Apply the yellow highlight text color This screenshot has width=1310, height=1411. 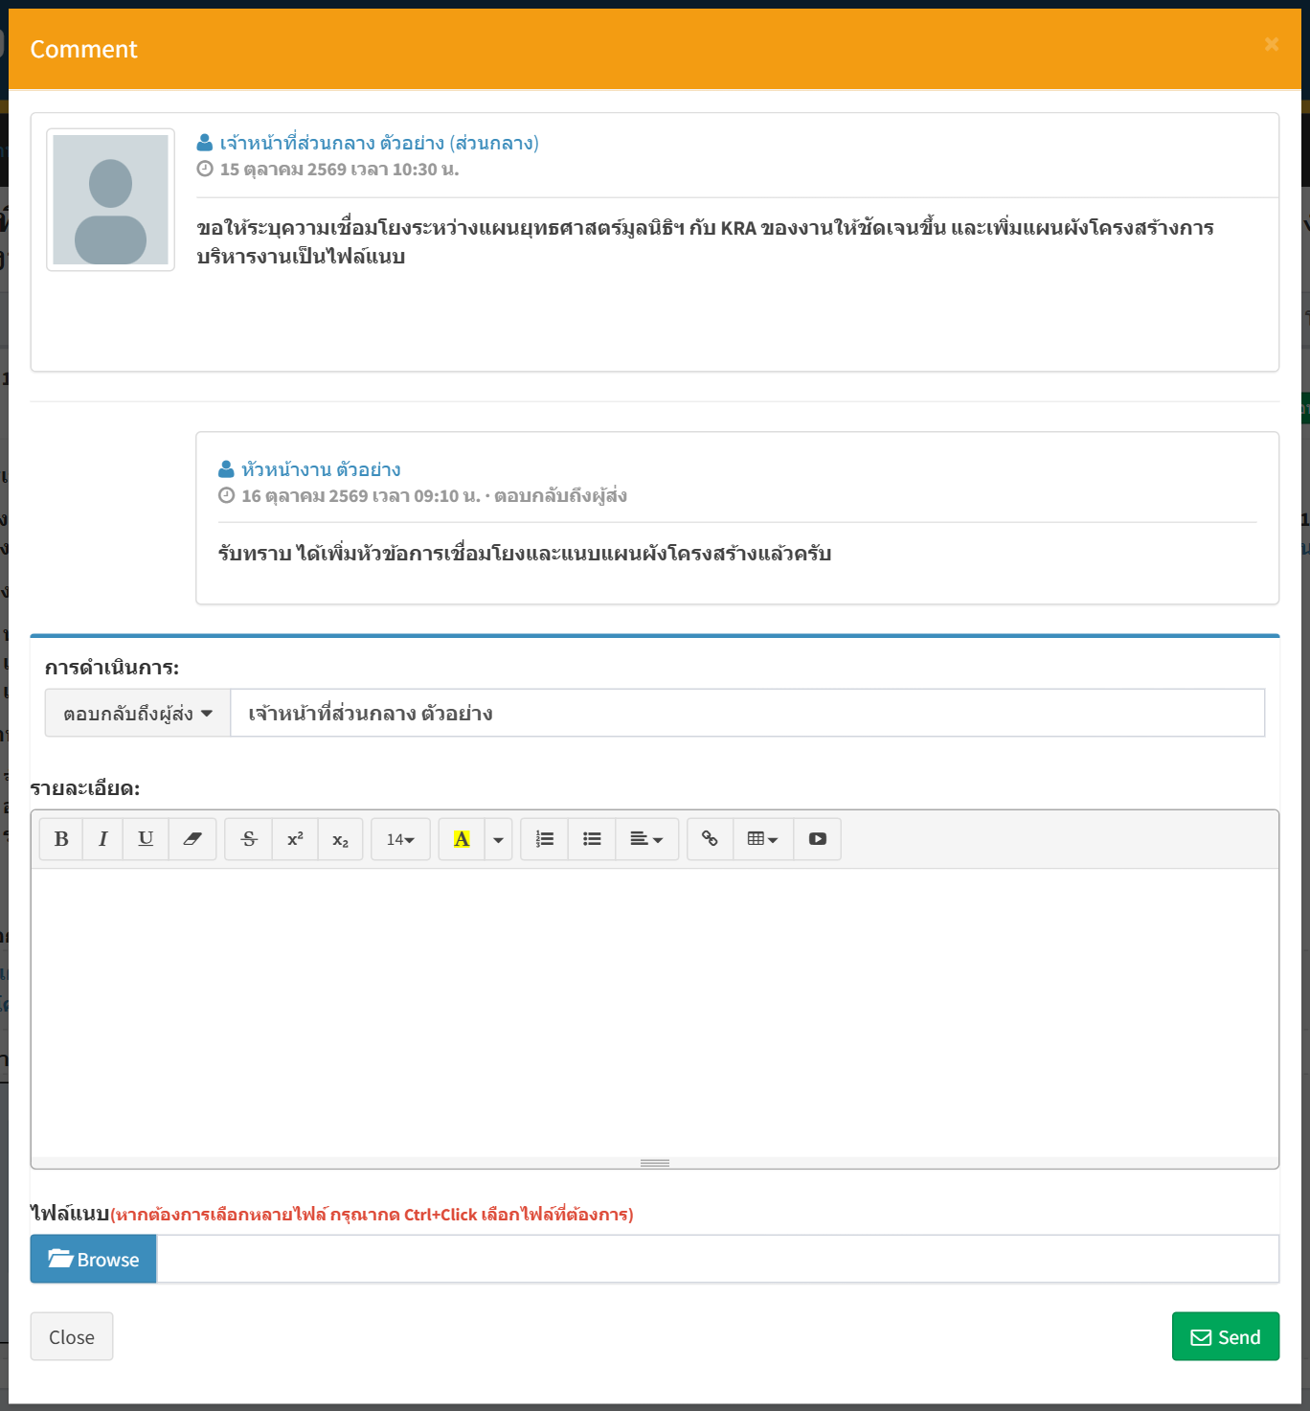[x=462, y=839]
